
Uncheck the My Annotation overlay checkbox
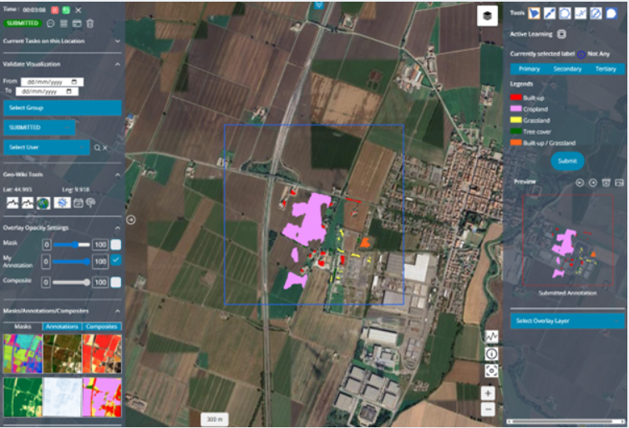pos(116,261)
